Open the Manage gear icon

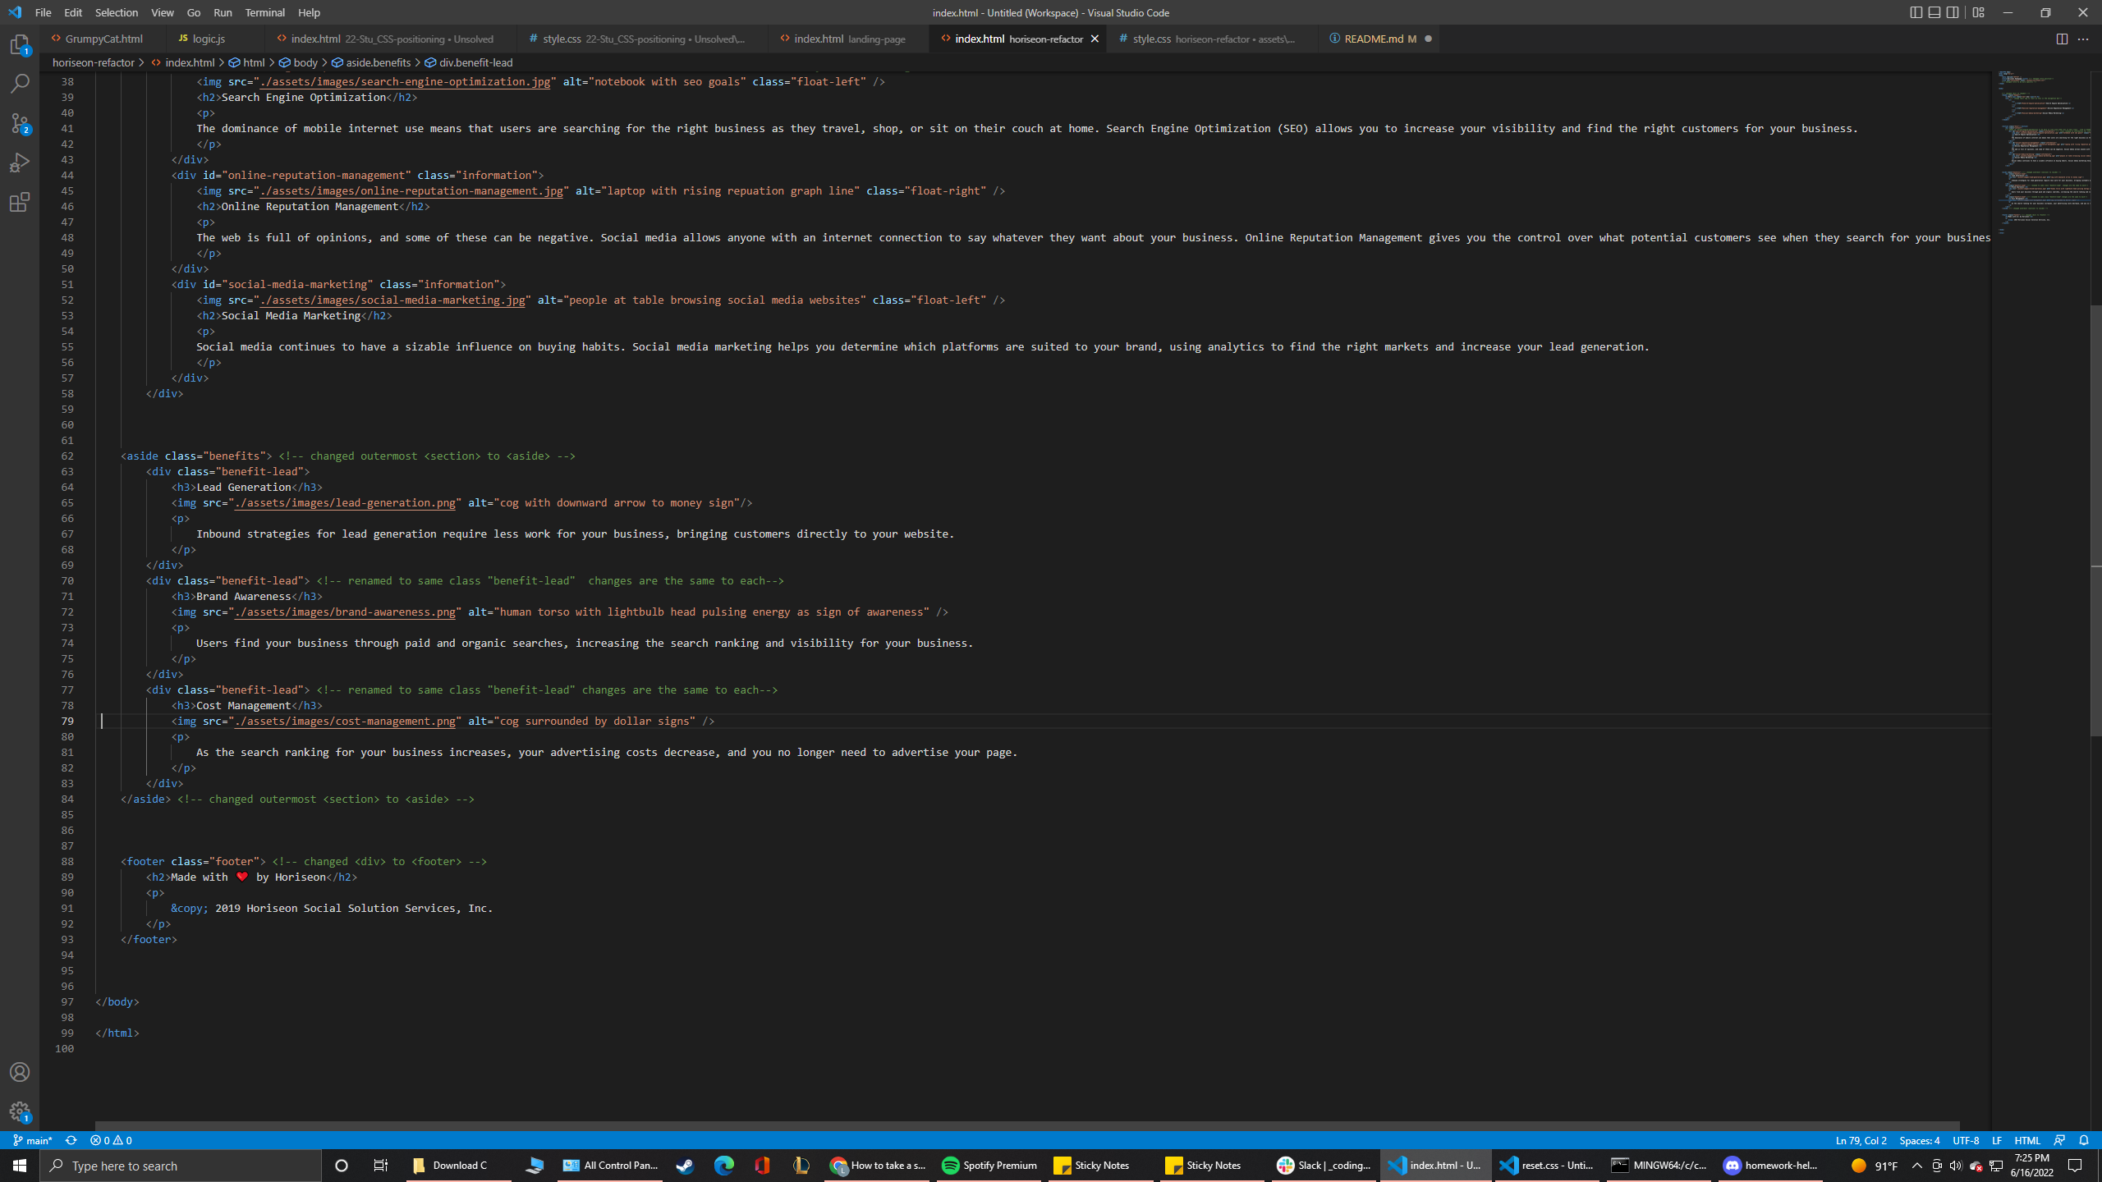(20, 1112)
